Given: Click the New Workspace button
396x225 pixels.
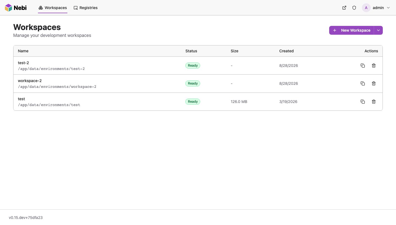Looking at the screenshot, I should (351, 30).
